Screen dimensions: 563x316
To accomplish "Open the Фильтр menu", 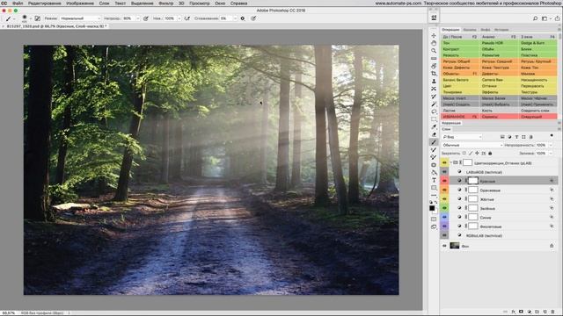I will point(166,4).
